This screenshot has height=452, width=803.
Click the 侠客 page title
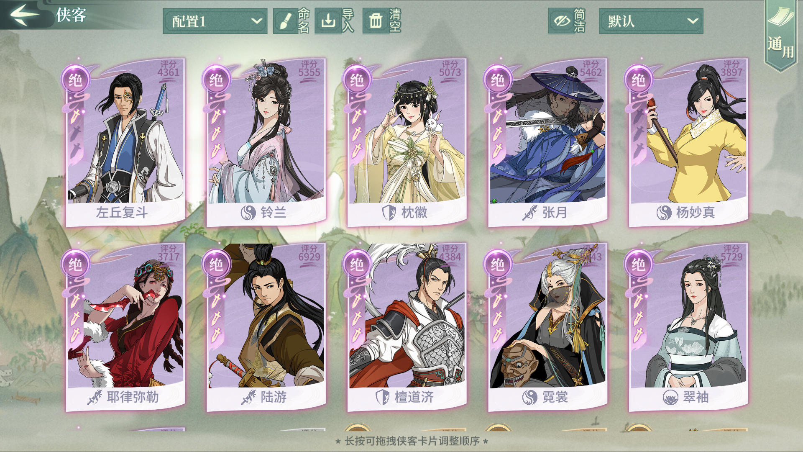click(x=71, y=15)
